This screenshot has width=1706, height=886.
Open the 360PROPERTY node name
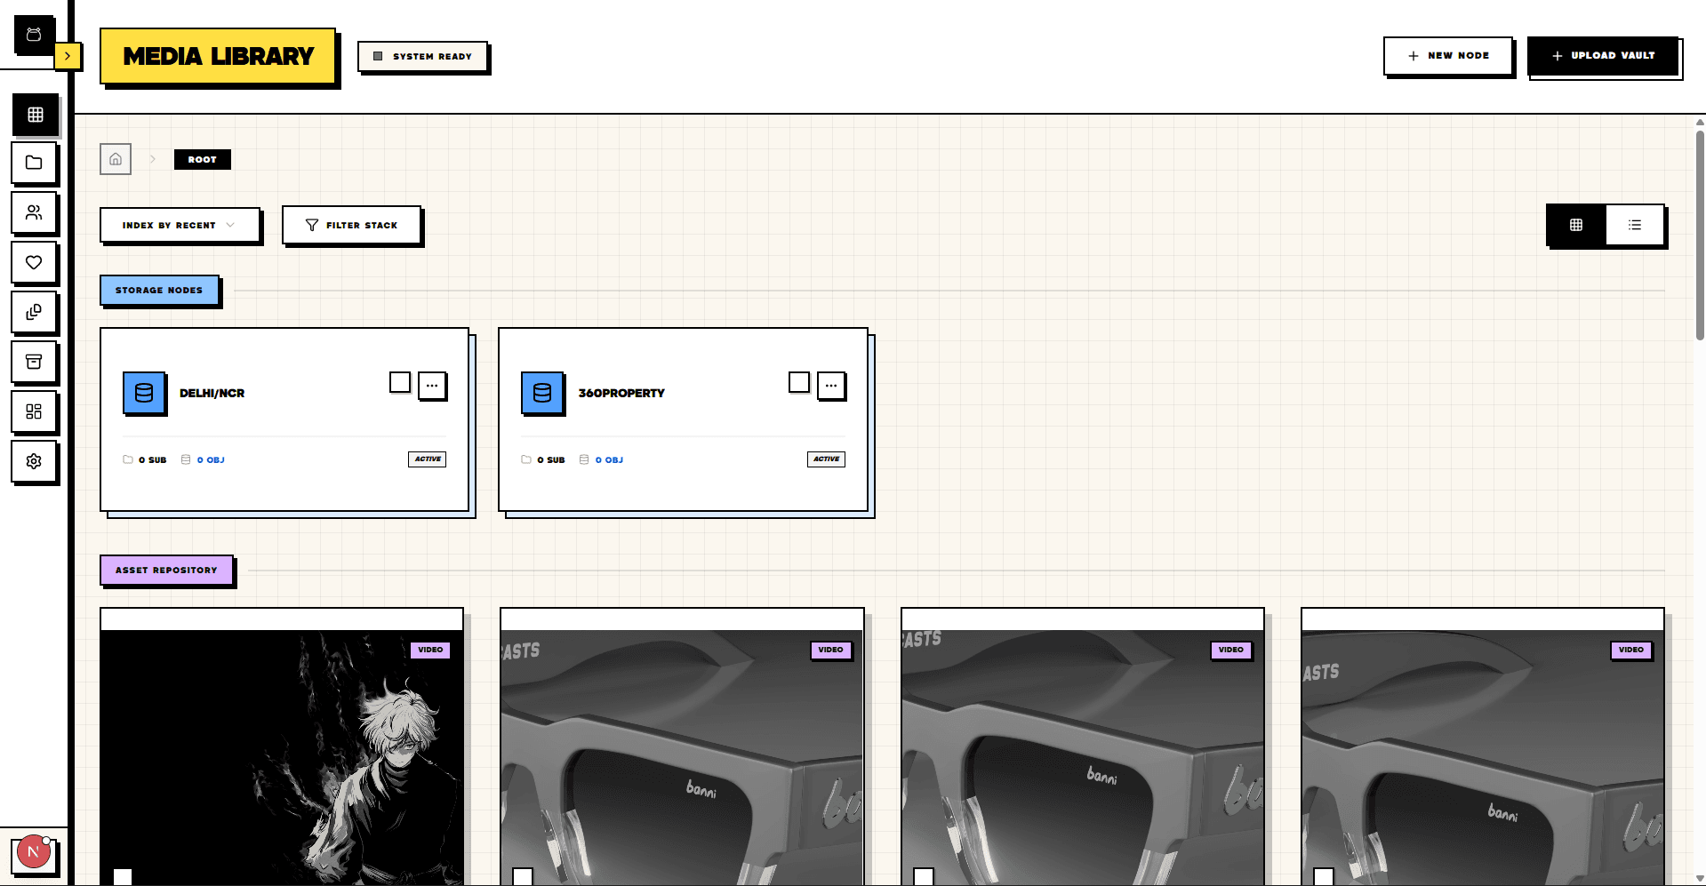point(621,393)
